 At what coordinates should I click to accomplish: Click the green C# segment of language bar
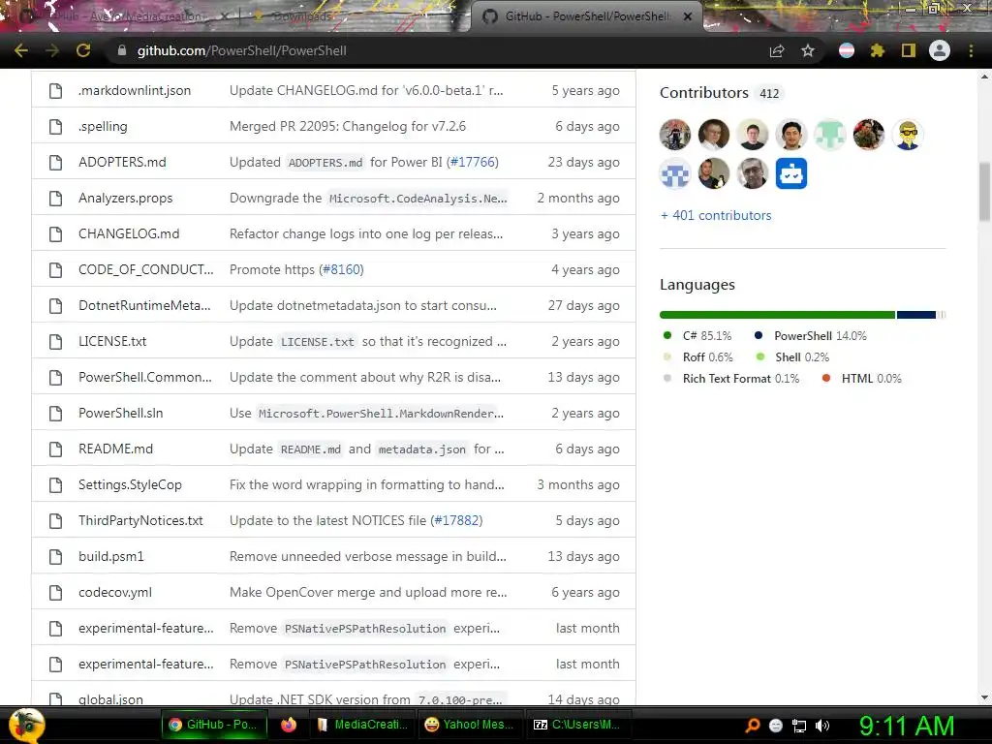778,315
